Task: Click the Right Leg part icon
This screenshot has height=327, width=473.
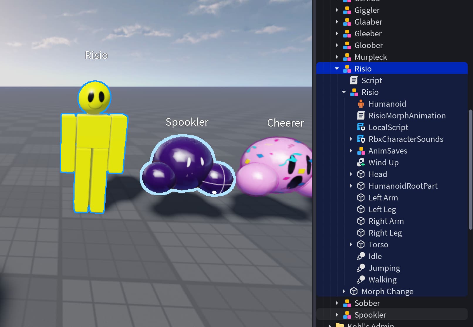Action: [x=361, y=233]
